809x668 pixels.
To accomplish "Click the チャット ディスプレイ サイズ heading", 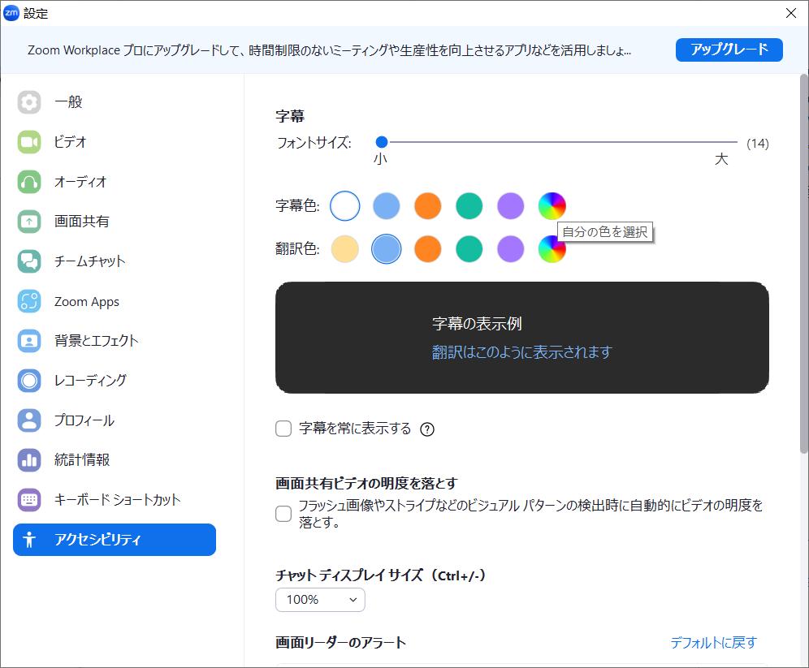I will pos(381,575).
